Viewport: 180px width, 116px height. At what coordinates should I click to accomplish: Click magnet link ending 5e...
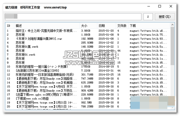coord(148,47)
